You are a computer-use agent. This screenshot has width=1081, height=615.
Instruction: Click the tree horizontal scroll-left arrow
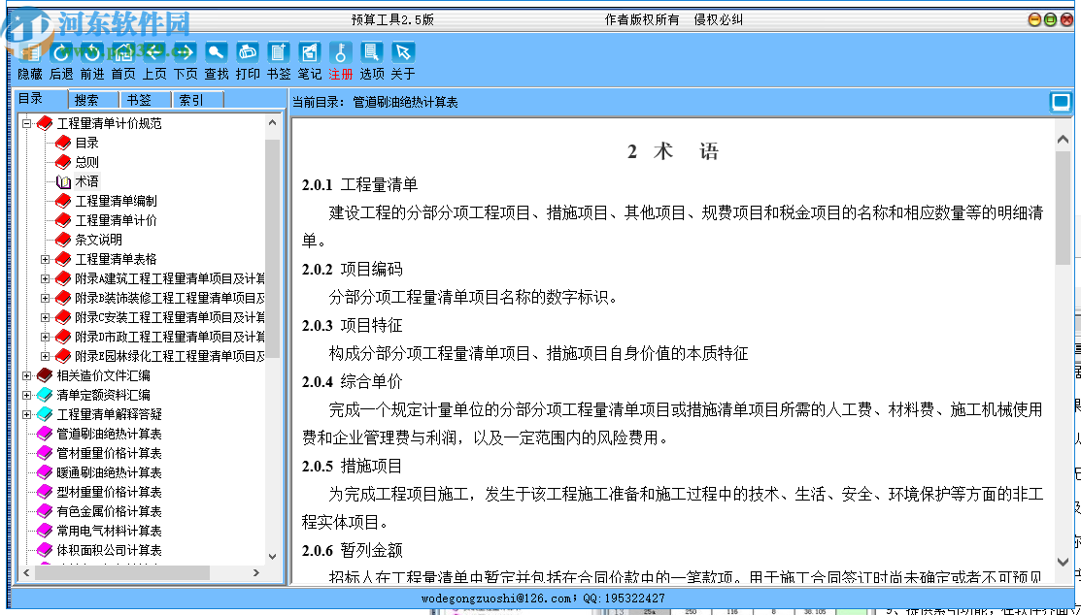pyautogui.click(x=26, y=573)
